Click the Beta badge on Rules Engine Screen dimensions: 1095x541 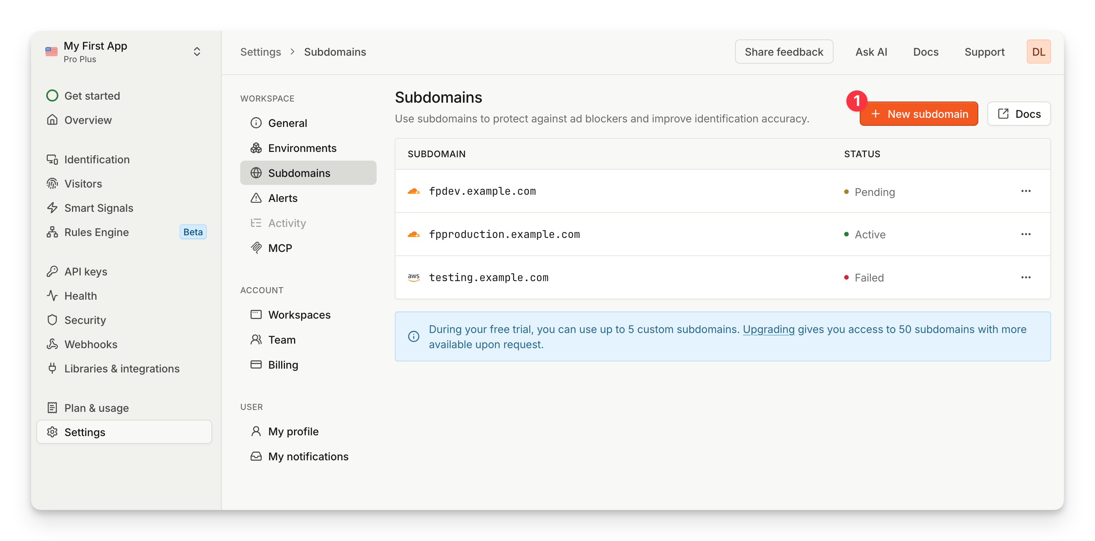[193, 232]
